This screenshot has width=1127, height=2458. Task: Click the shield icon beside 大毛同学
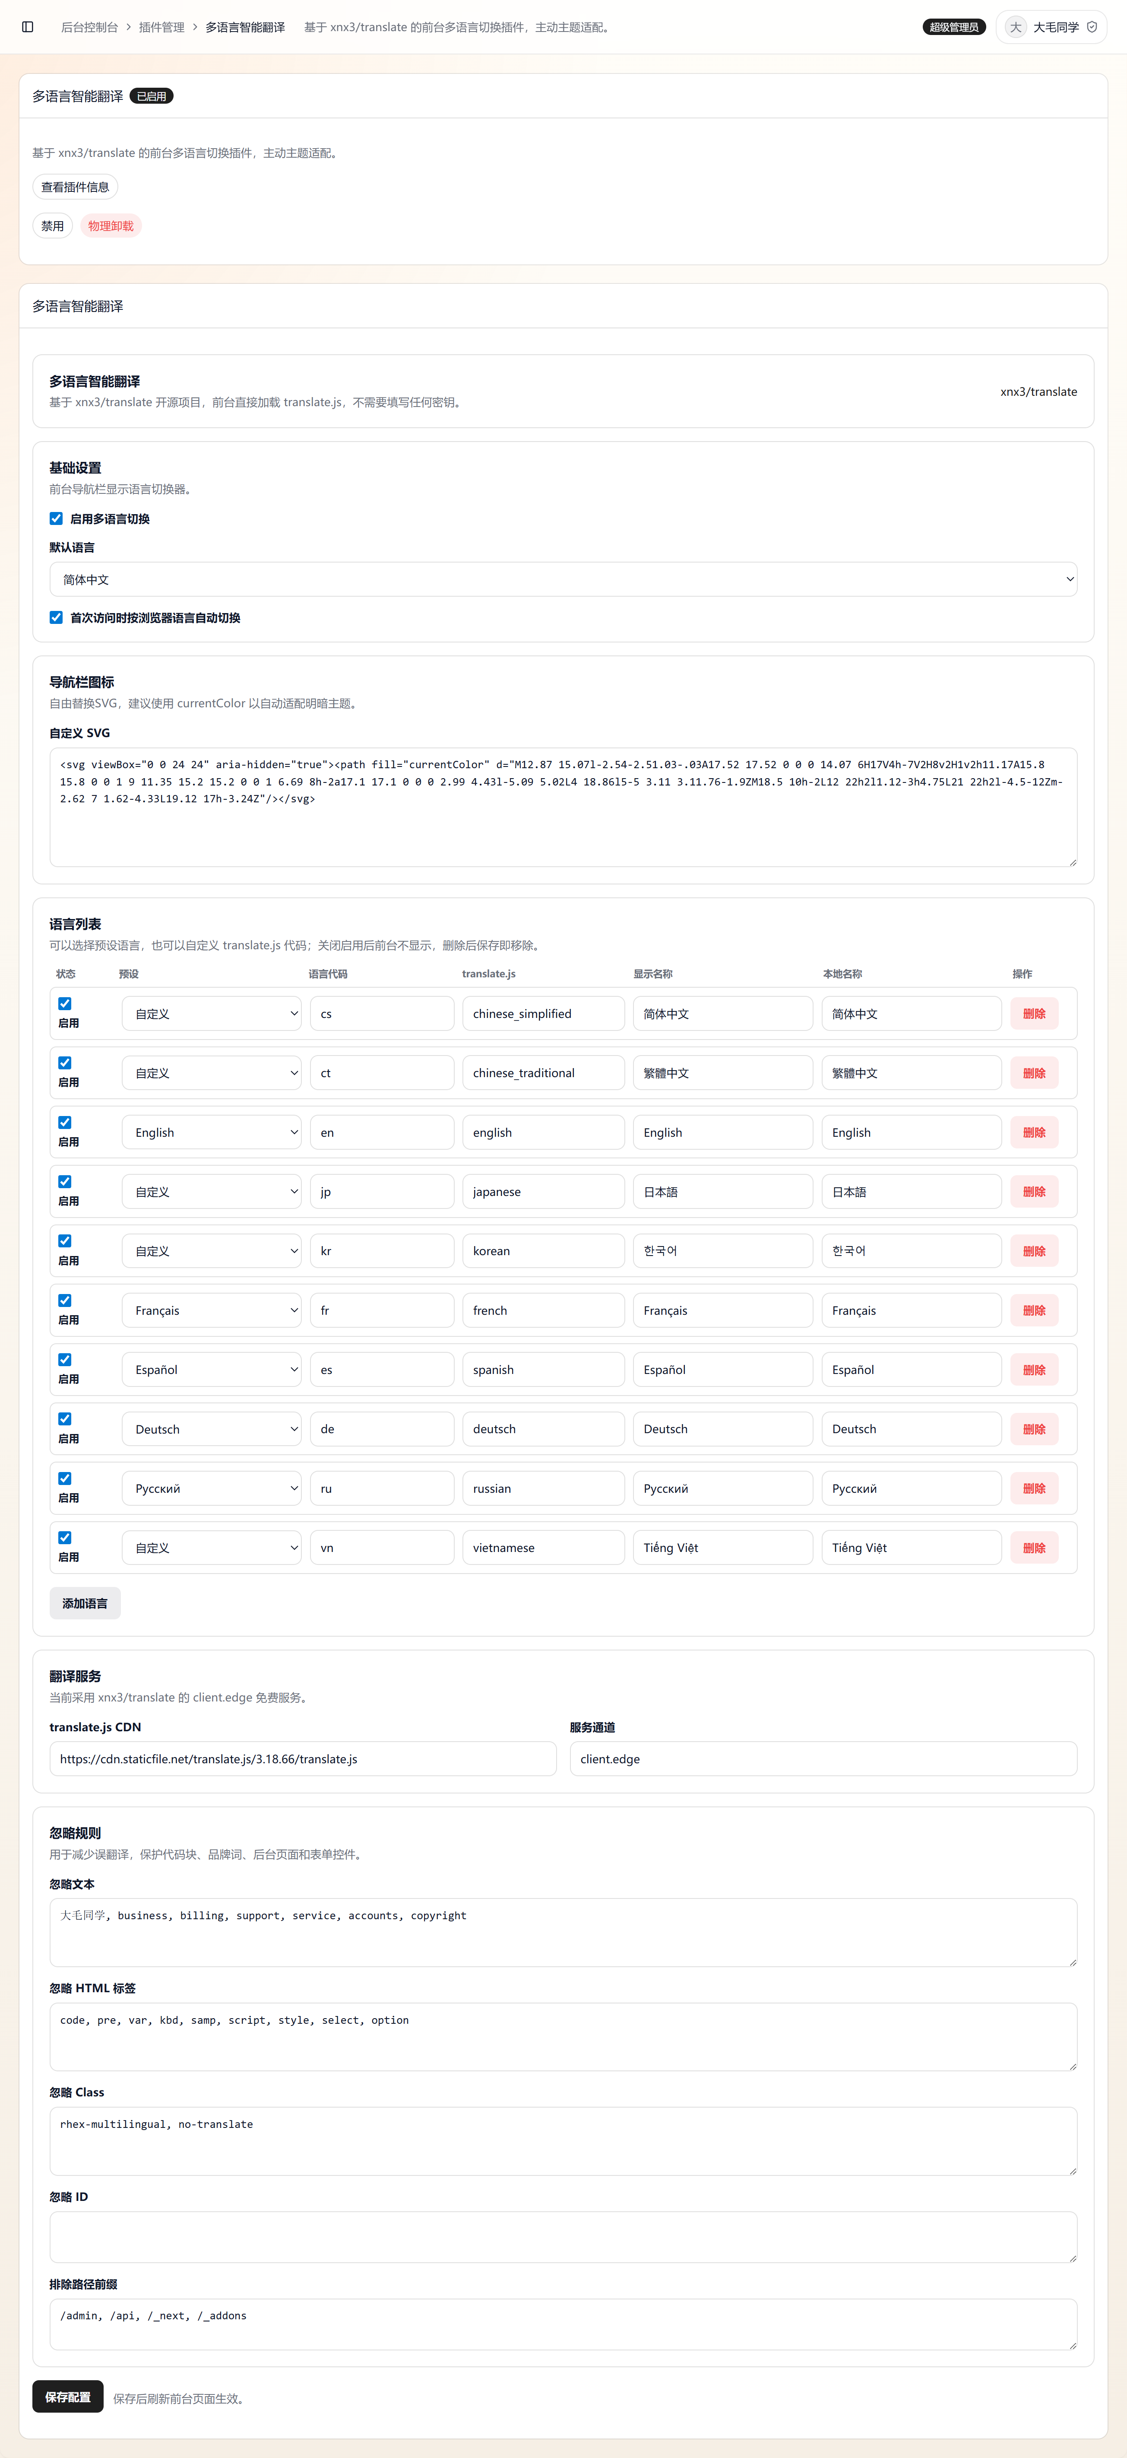(x=1092, y=27)
